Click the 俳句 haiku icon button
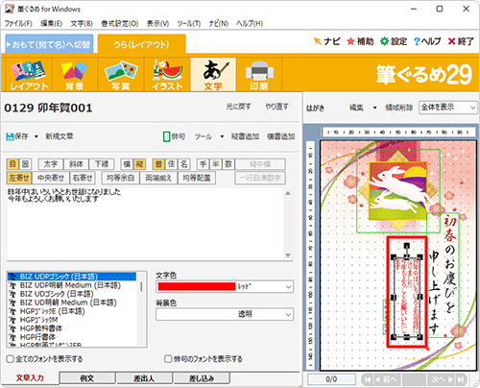This screenshot has height=388, width=480. click(x=166, y=136)
